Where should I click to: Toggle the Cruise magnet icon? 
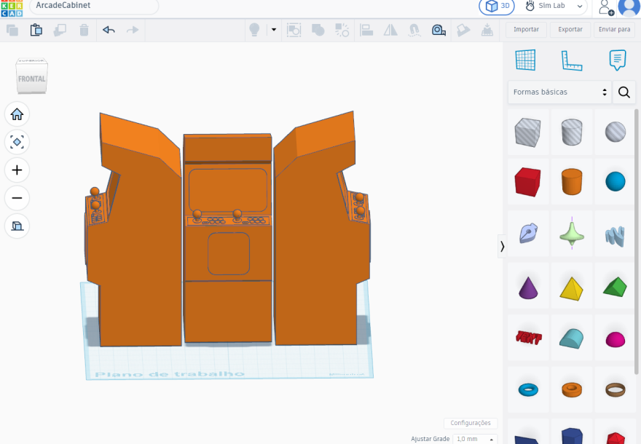[414, 31]
